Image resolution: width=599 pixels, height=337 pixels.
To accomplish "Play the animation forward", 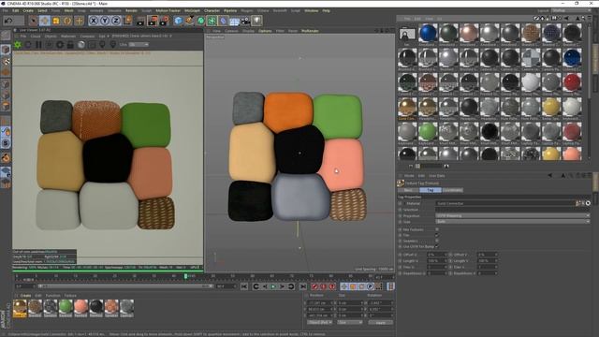I will (273, 286).
